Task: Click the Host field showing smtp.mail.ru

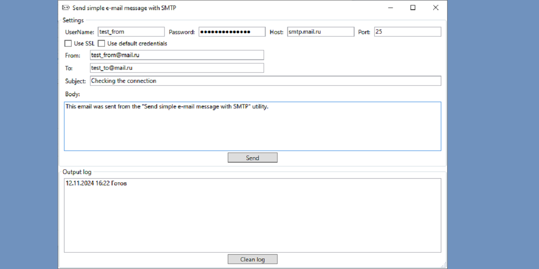Action: point(320,31)
